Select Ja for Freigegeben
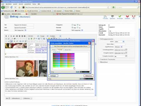This screenshot has height=106, width=141. tap(78, 25)
